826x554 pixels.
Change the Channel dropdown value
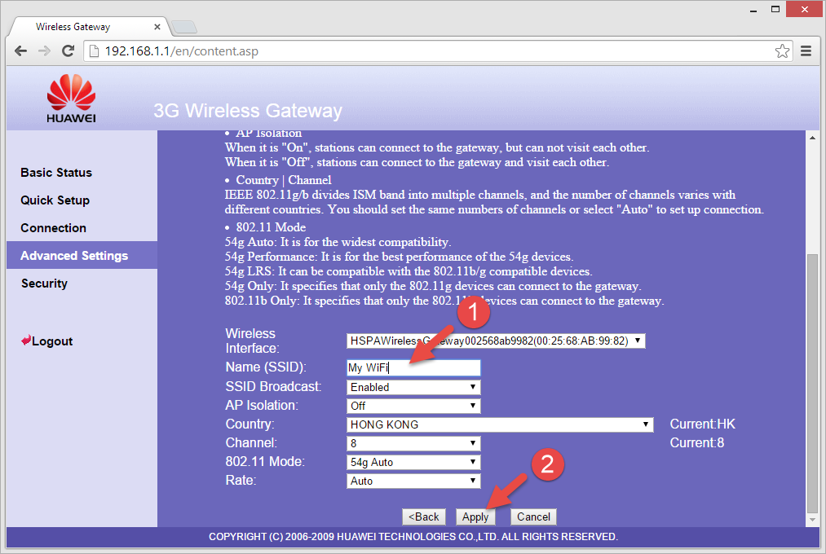pos(413,443)
